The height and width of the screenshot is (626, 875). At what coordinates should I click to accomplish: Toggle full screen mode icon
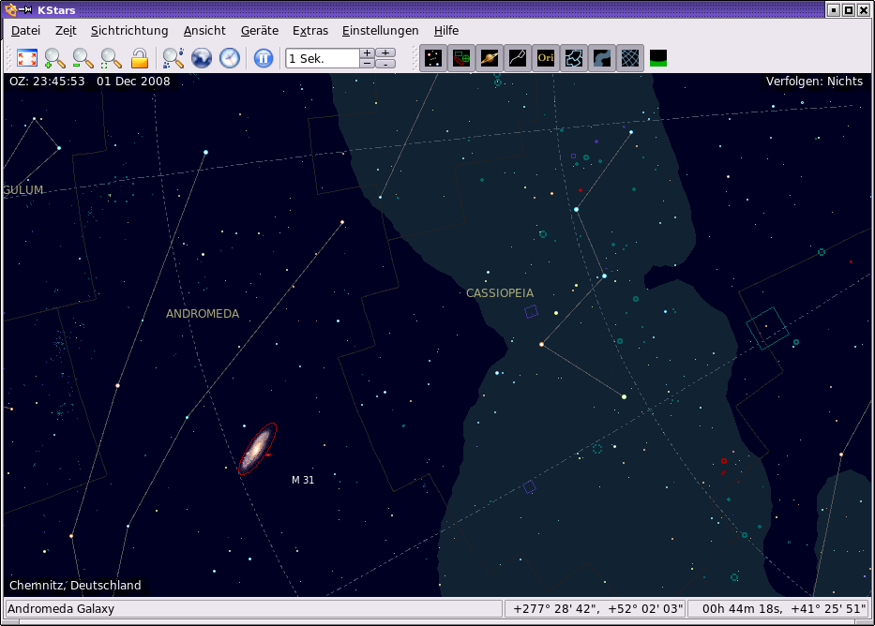tap(27, 58)
